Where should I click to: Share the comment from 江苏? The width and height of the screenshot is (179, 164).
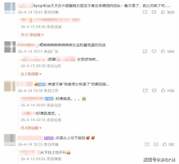point(145,91)
